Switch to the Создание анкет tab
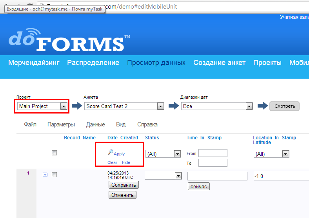Viewport: 309px width, 218px height. (x=219, y=63)
